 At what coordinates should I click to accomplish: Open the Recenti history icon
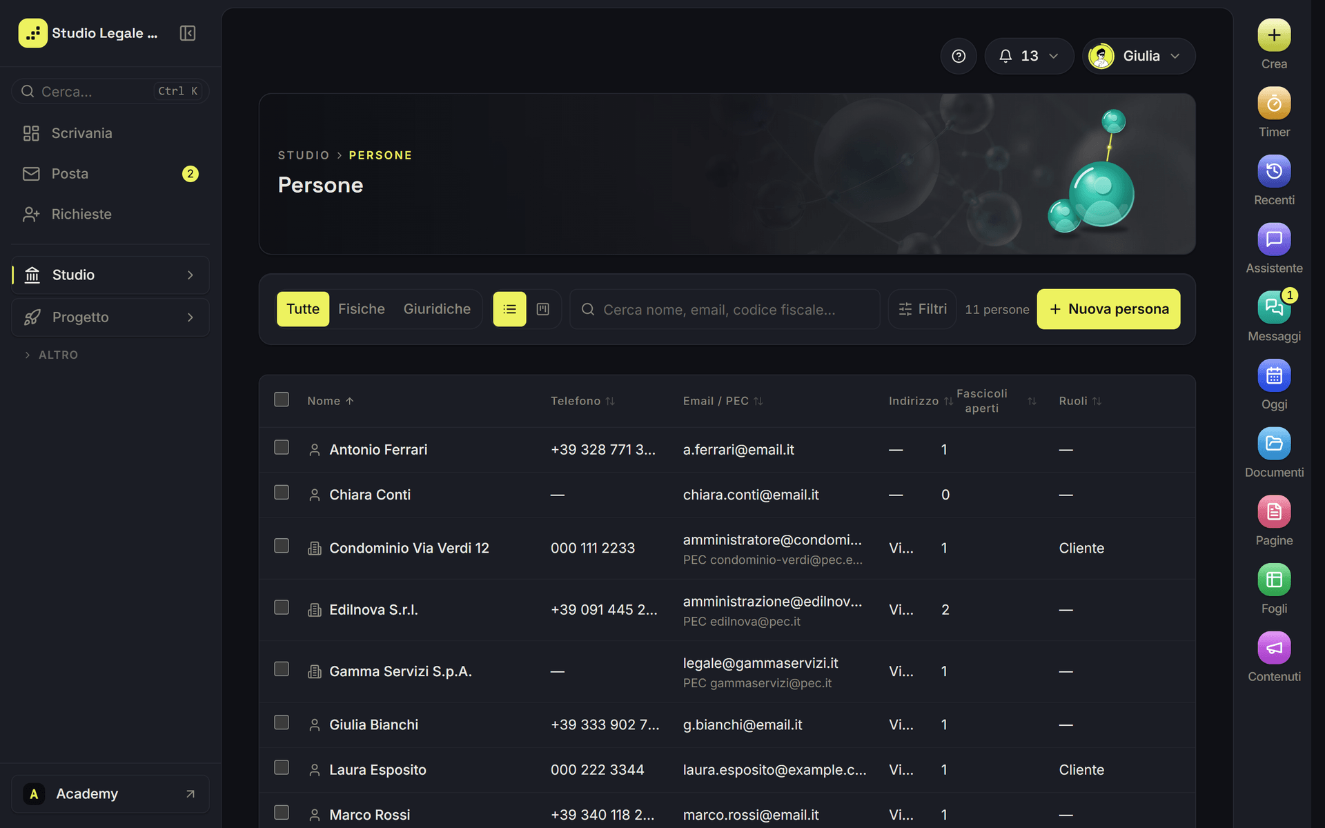[x=1274, y=171]
